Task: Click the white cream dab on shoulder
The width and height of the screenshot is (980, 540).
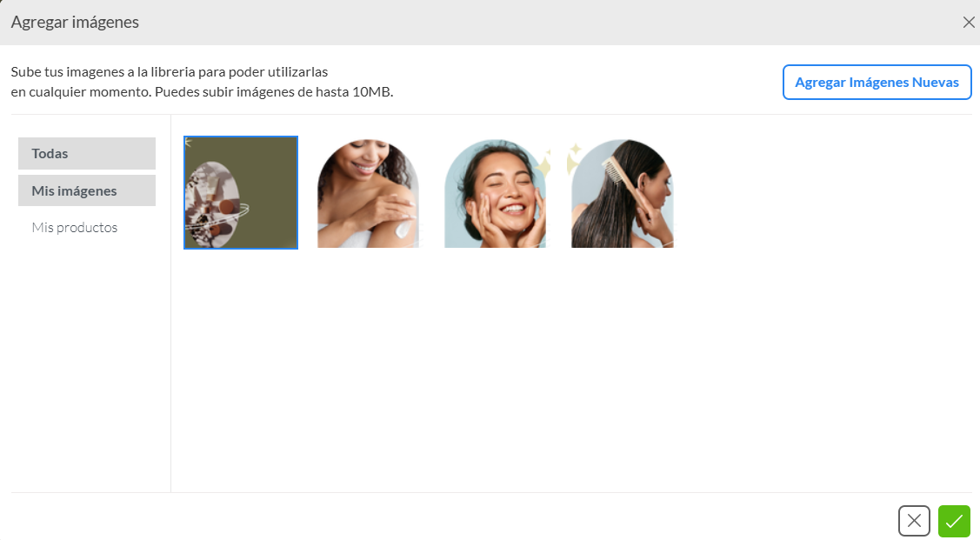Action: 404,229
